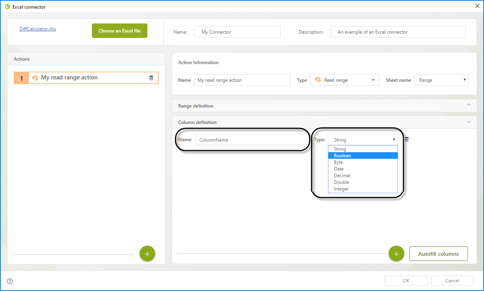Add a new action with plus button
Viewport: 484px width, 291px height.
(147, 254)
